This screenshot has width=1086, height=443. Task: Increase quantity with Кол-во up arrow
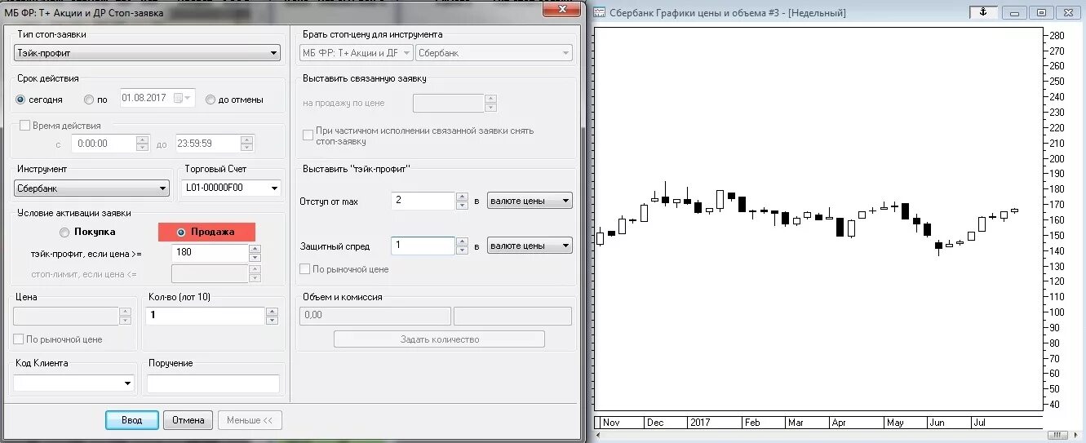(x=273, y=311)
